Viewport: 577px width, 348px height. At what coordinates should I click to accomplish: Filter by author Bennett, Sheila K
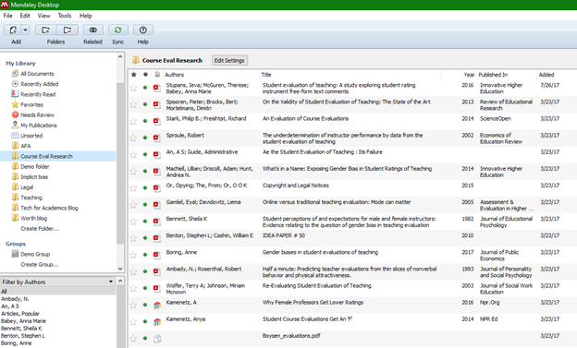(x=21, y=329)
